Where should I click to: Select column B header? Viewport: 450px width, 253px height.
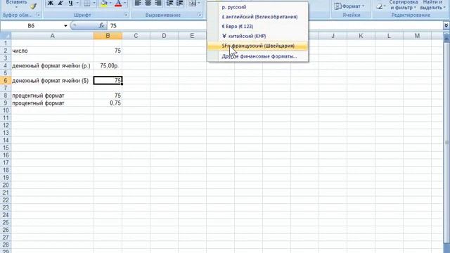pos(108,36)
